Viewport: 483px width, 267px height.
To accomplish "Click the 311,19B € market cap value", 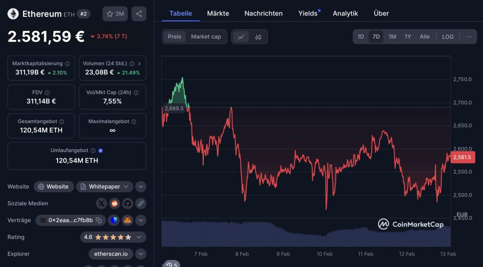I will [x=30, y=73].
